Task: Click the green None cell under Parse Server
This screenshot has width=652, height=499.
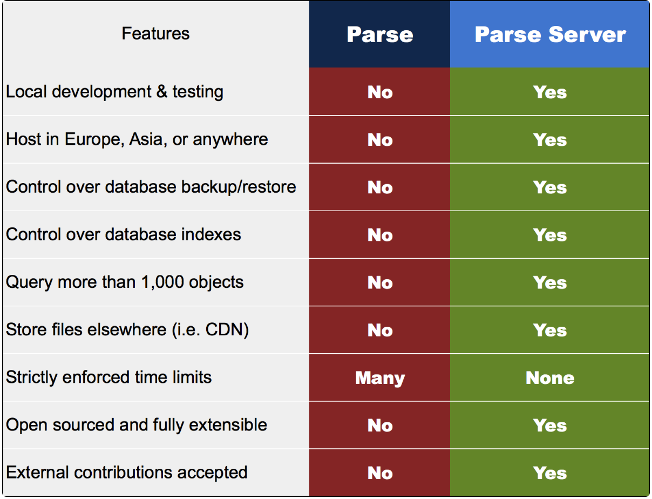Action: point(549,377)
